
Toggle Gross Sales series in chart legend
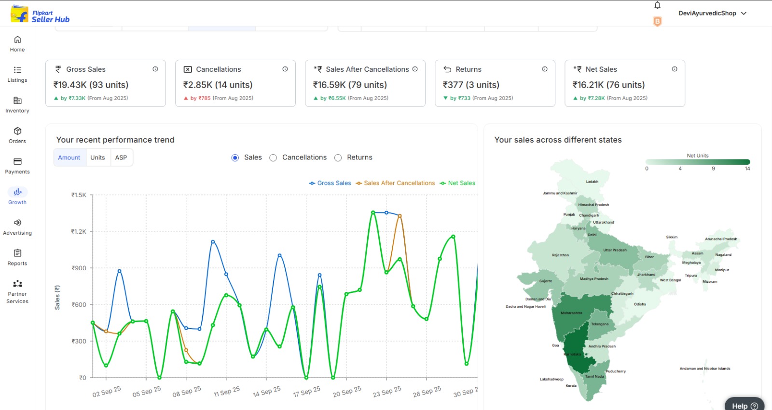[x=330, y=183]
